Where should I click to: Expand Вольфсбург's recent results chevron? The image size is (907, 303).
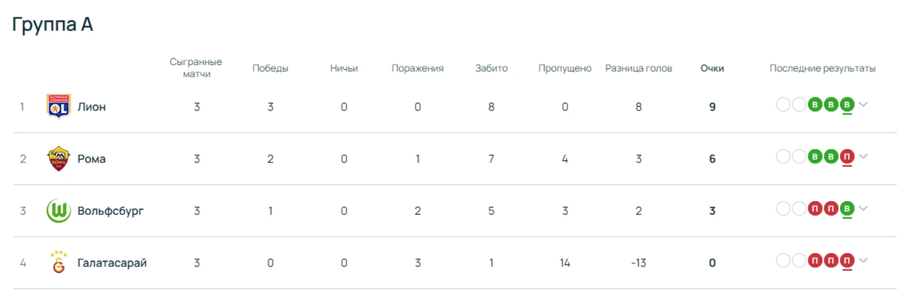point(863,209)
